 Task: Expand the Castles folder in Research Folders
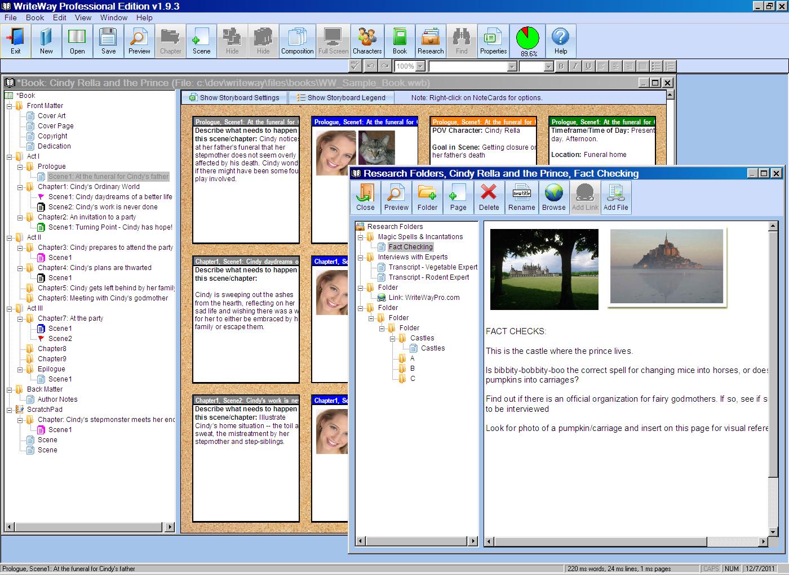(x=393, y=338)
